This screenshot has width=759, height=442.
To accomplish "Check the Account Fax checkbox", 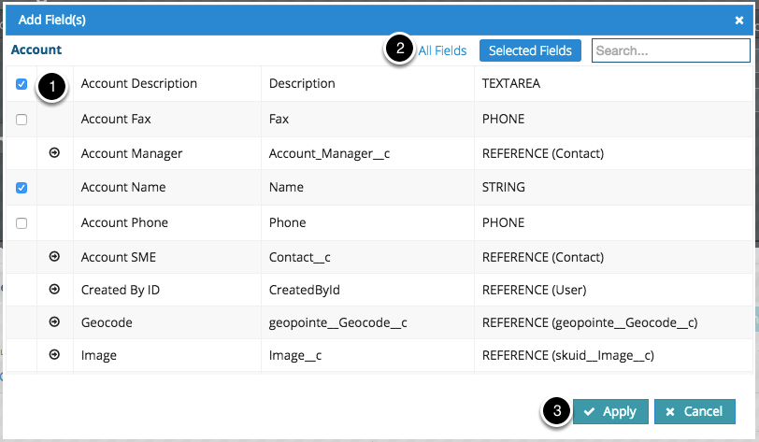I will [21, 120].
